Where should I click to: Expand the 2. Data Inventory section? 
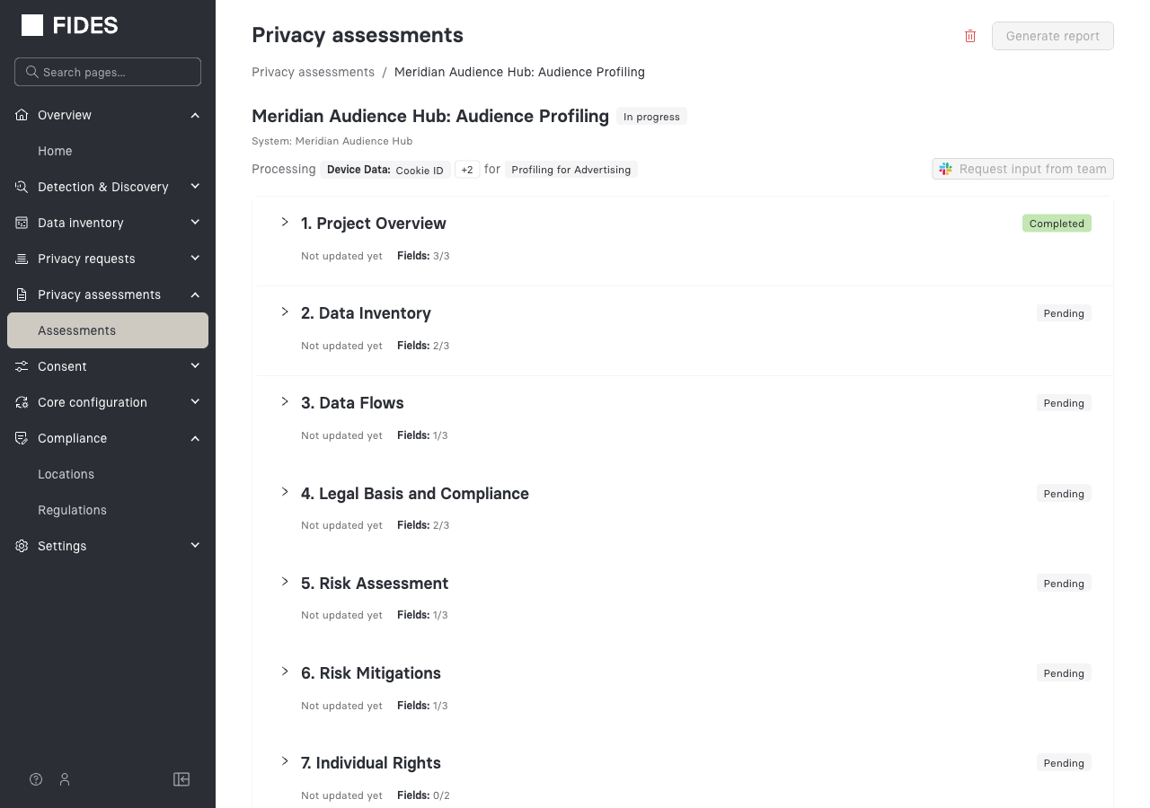click(285, 312)
